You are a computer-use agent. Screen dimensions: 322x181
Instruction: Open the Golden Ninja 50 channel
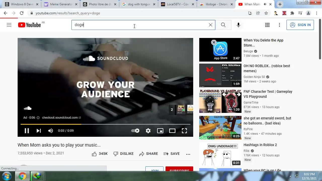[254, 77]
